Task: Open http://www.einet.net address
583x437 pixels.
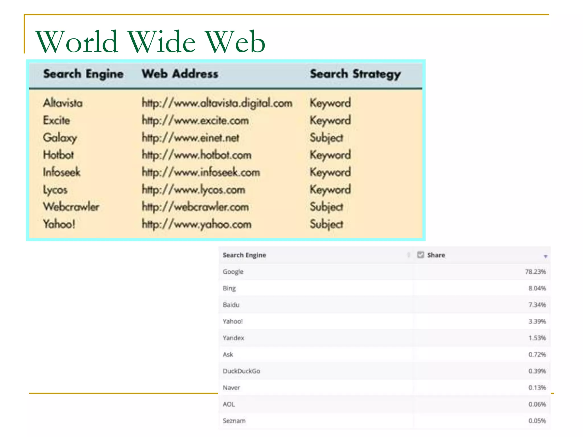Action: click(190, 138)
